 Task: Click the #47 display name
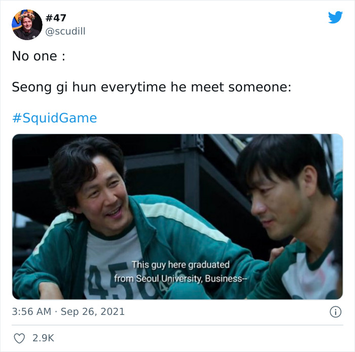click(x=56, y=18)
